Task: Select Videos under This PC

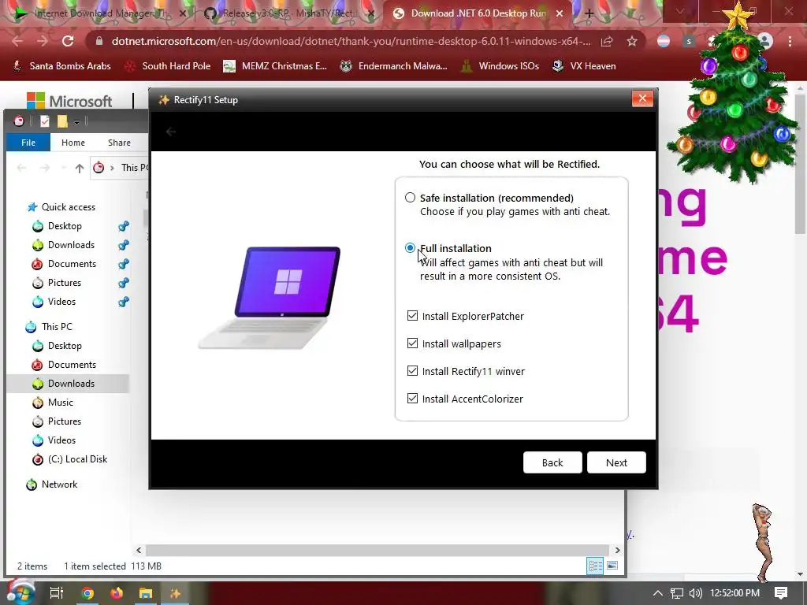Action: [61, 440]
